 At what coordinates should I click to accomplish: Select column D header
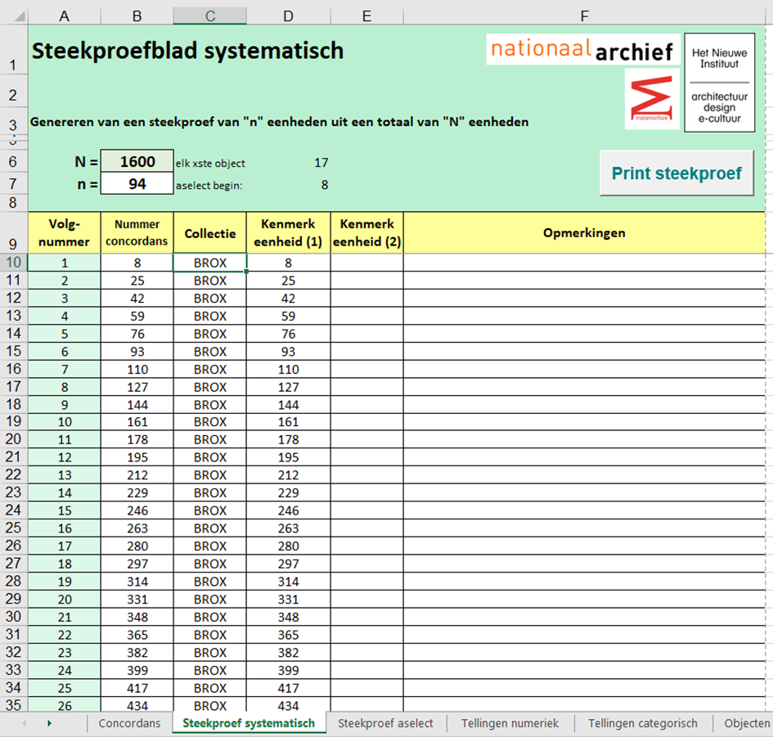[x=289, y=16]
